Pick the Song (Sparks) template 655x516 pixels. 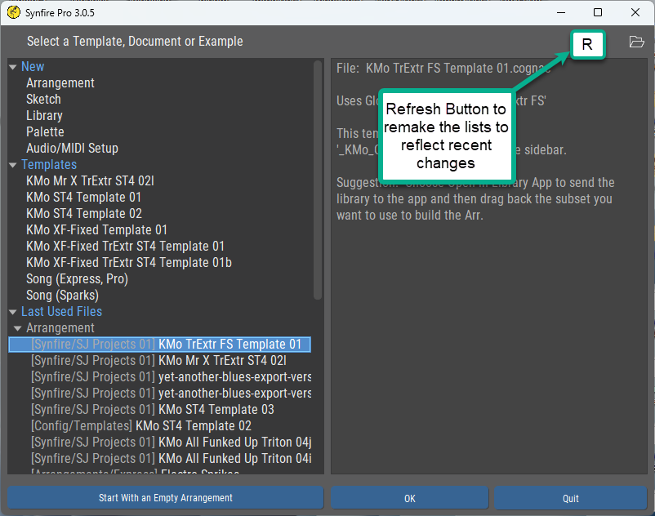coord(62,296)
